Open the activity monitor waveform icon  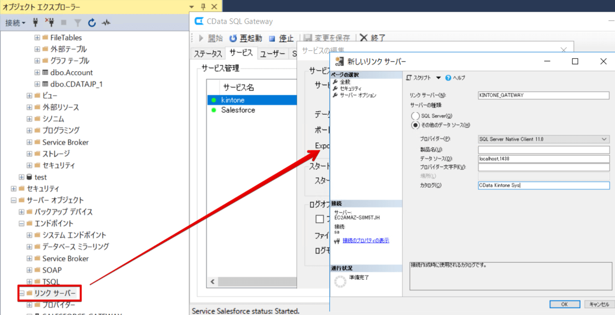(x=106, y=23)
